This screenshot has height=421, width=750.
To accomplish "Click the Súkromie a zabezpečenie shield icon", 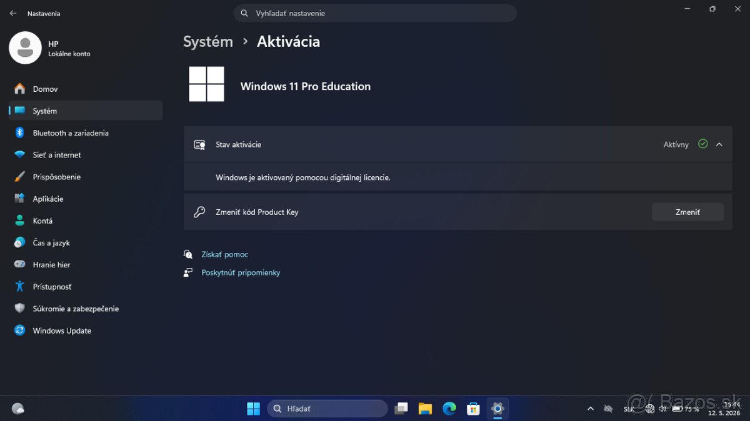I will coord(20,309).
